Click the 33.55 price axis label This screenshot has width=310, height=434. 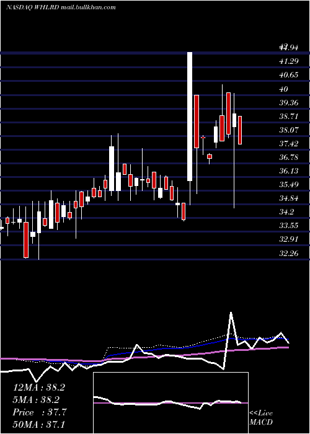289,226
